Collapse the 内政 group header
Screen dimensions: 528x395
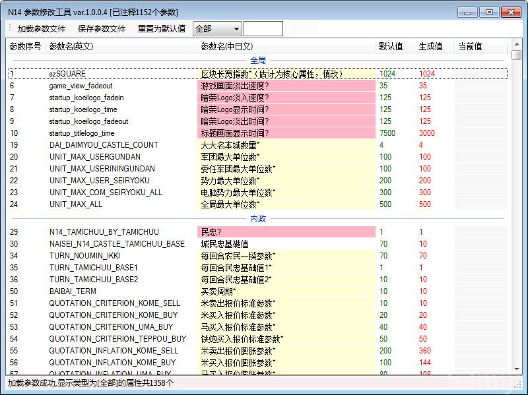258,219
